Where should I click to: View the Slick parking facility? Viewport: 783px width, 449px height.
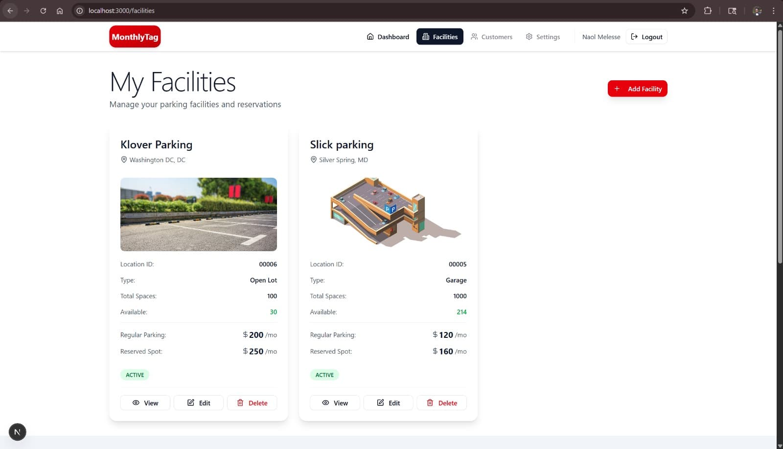click(x=335, y=403)
